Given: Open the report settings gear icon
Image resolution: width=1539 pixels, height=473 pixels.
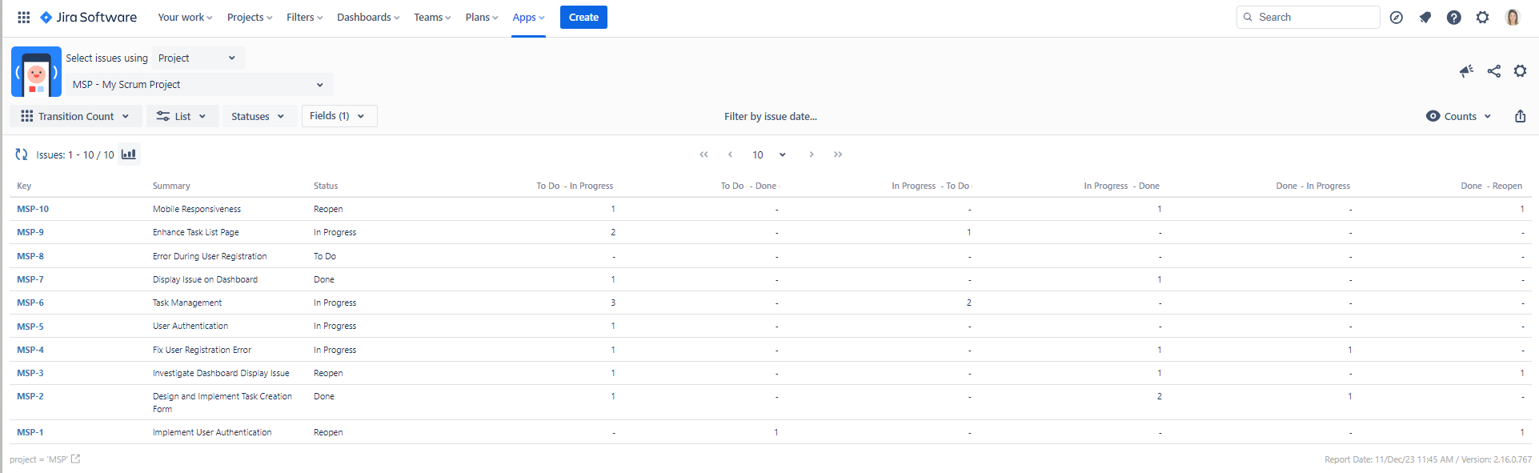Looking at the screenshot, I should (1520, 71).
